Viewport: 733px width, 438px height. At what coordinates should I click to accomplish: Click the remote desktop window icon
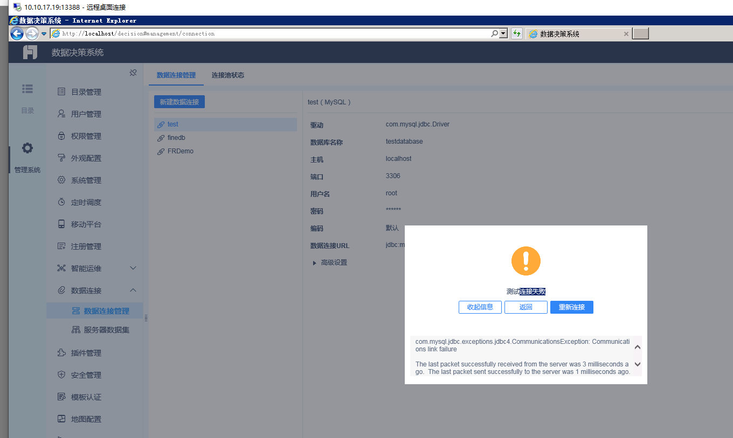click(17, 8)
